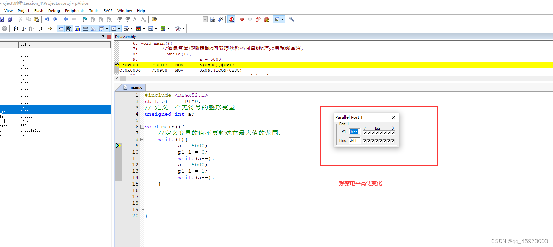Toggle the Symbols Window icon
This screenshot has width=553, height=247.
click(77, 29)
